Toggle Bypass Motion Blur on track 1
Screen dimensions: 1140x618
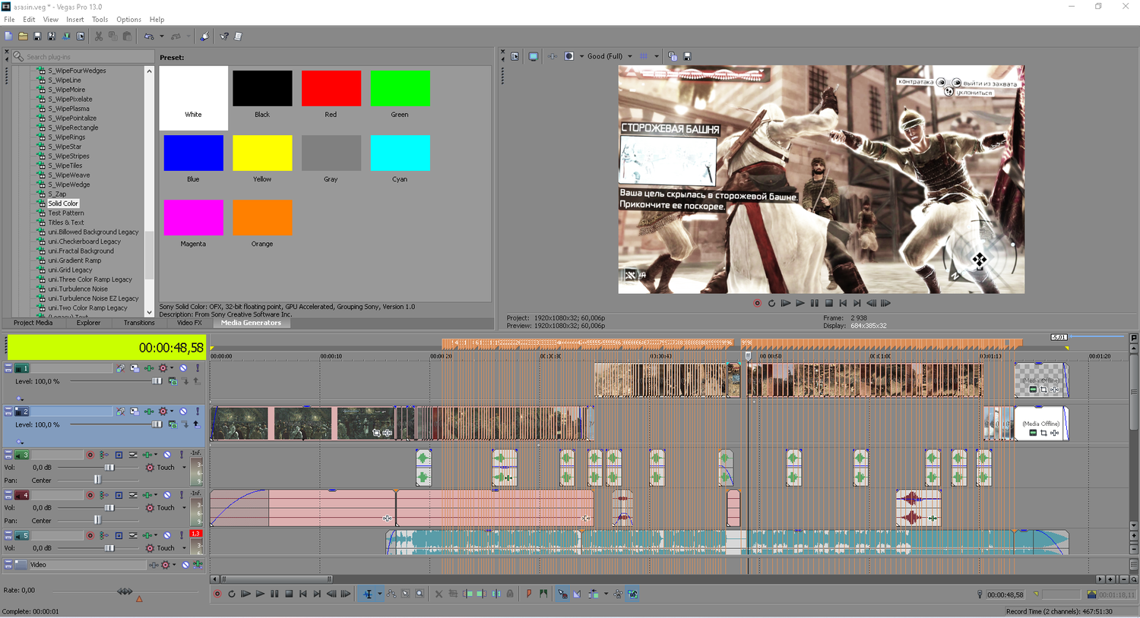(121, 368)
